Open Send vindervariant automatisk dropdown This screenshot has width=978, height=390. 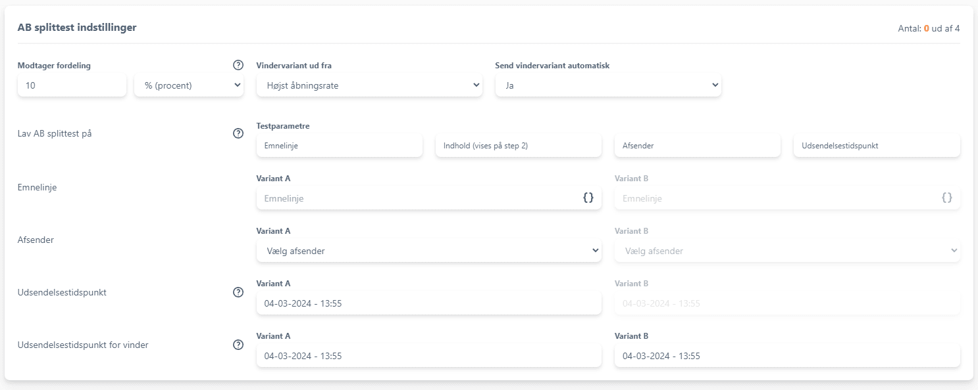pos(608,85)
